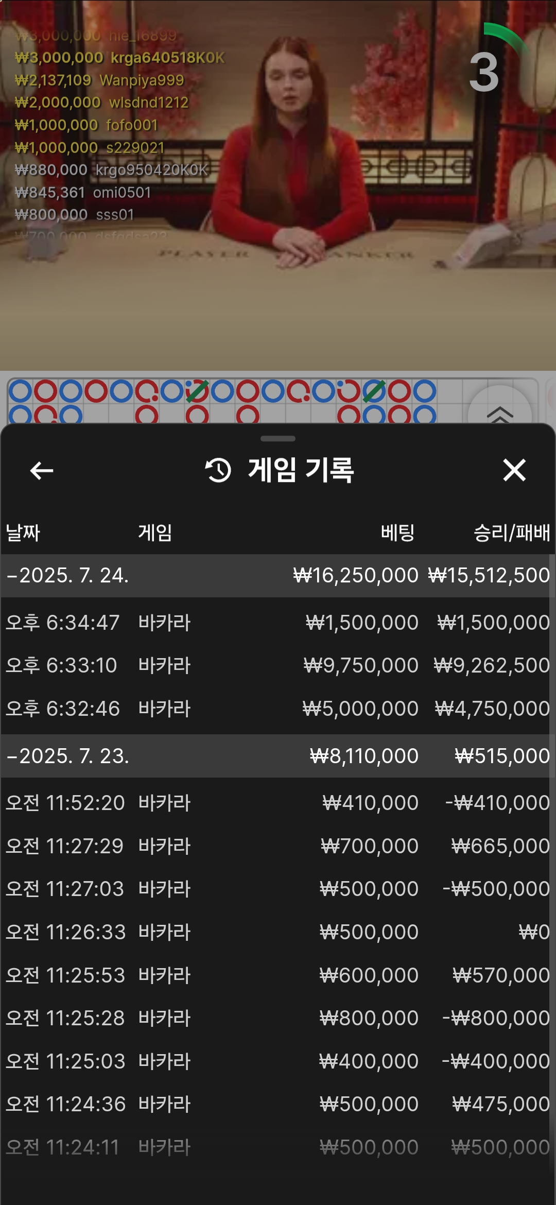Click the ₩515,000 daily win total
Viewport: 556px width, 1205px height.
pyautogui.click(x=502, y=756)
